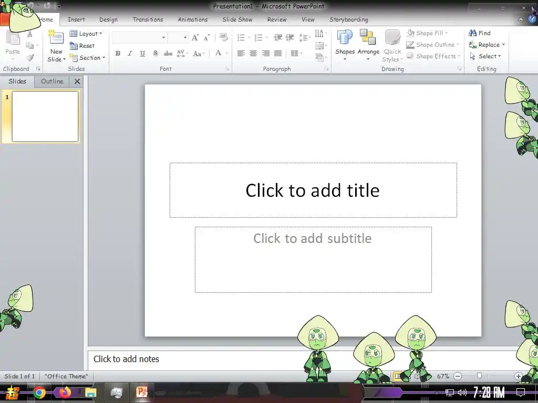
Task: Click the Format Painter brush
Action: (30, 58)
